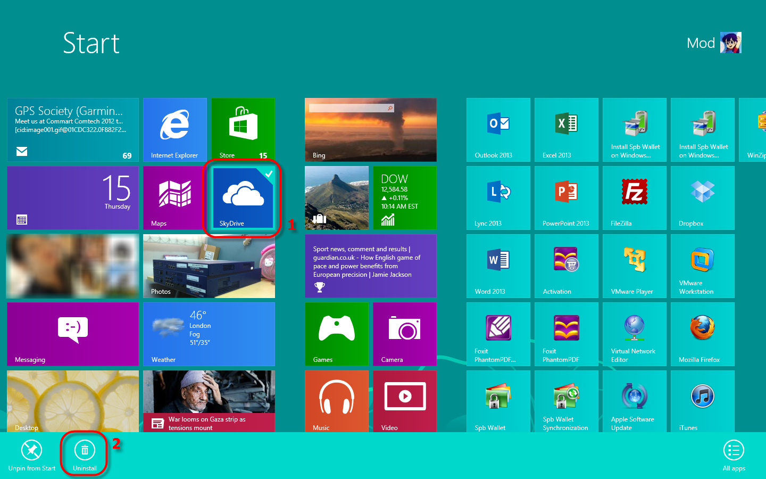Launch Outlook 2013
The height and width of the screenshot is (479, 766).
click(x=498, y=130)
